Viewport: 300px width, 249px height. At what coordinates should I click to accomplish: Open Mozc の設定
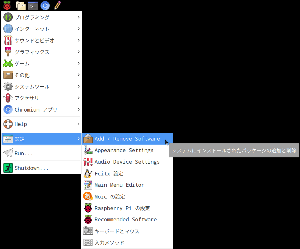pos(127,196)
